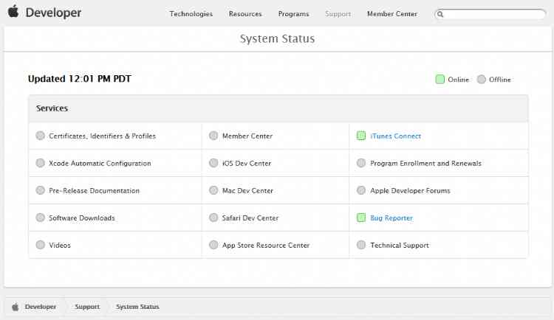This screenshot has width=554, height=320.
Task: Click the status icon beside Videos
Action: [41, 245]
